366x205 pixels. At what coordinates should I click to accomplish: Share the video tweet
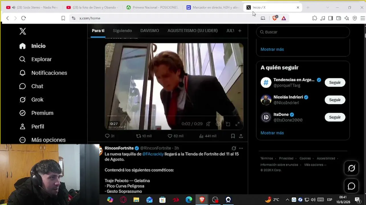[x=241, y=136]
